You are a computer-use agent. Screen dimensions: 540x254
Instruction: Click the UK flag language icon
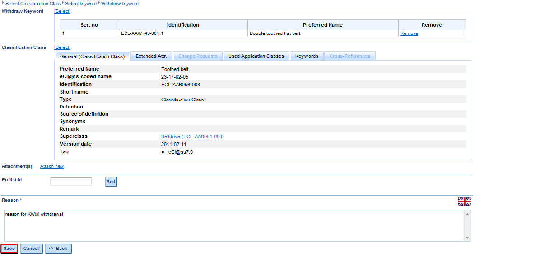[x=464, y=202]
